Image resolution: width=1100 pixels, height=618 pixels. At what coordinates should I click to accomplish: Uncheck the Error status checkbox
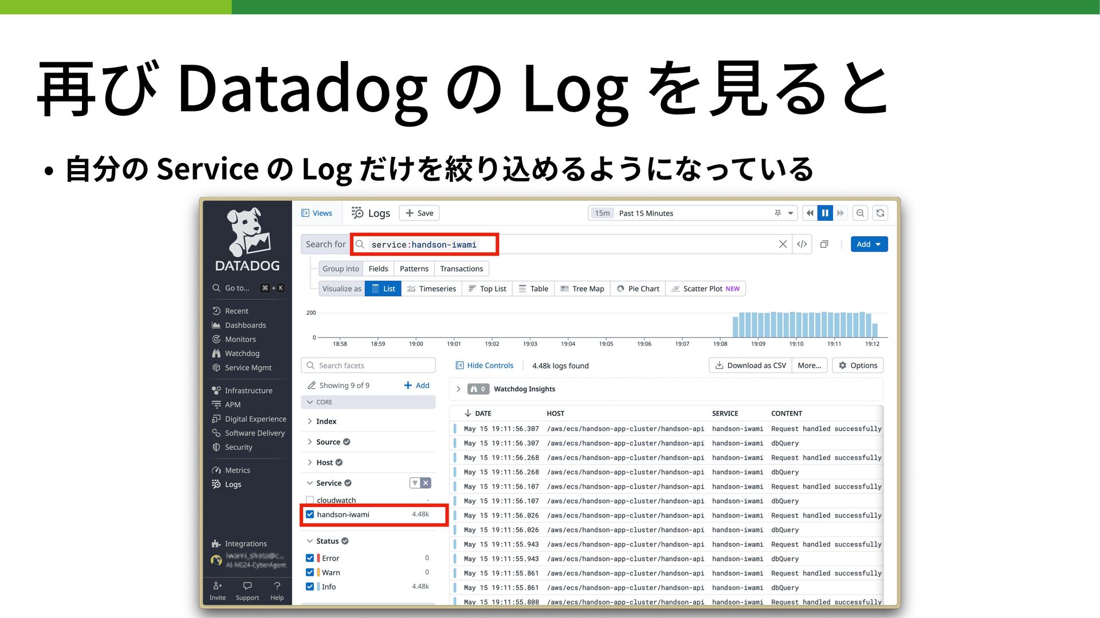[310, 558]
